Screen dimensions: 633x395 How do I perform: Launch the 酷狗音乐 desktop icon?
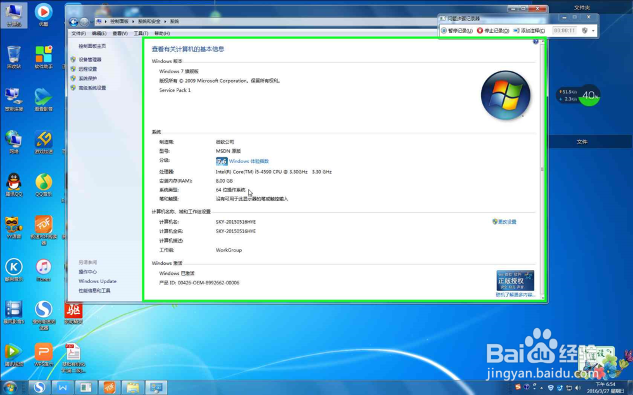tap(14, 270)
